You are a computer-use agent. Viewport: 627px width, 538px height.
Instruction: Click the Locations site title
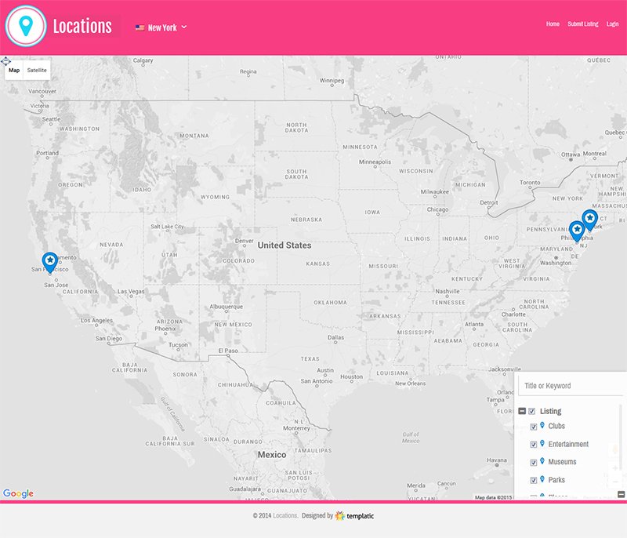tap(82, 27)
